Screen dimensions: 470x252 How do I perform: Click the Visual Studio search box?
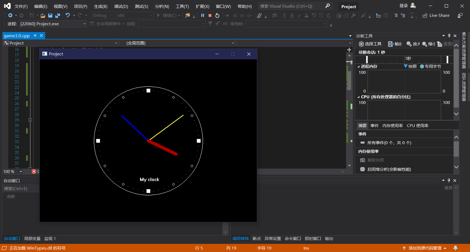295,6
